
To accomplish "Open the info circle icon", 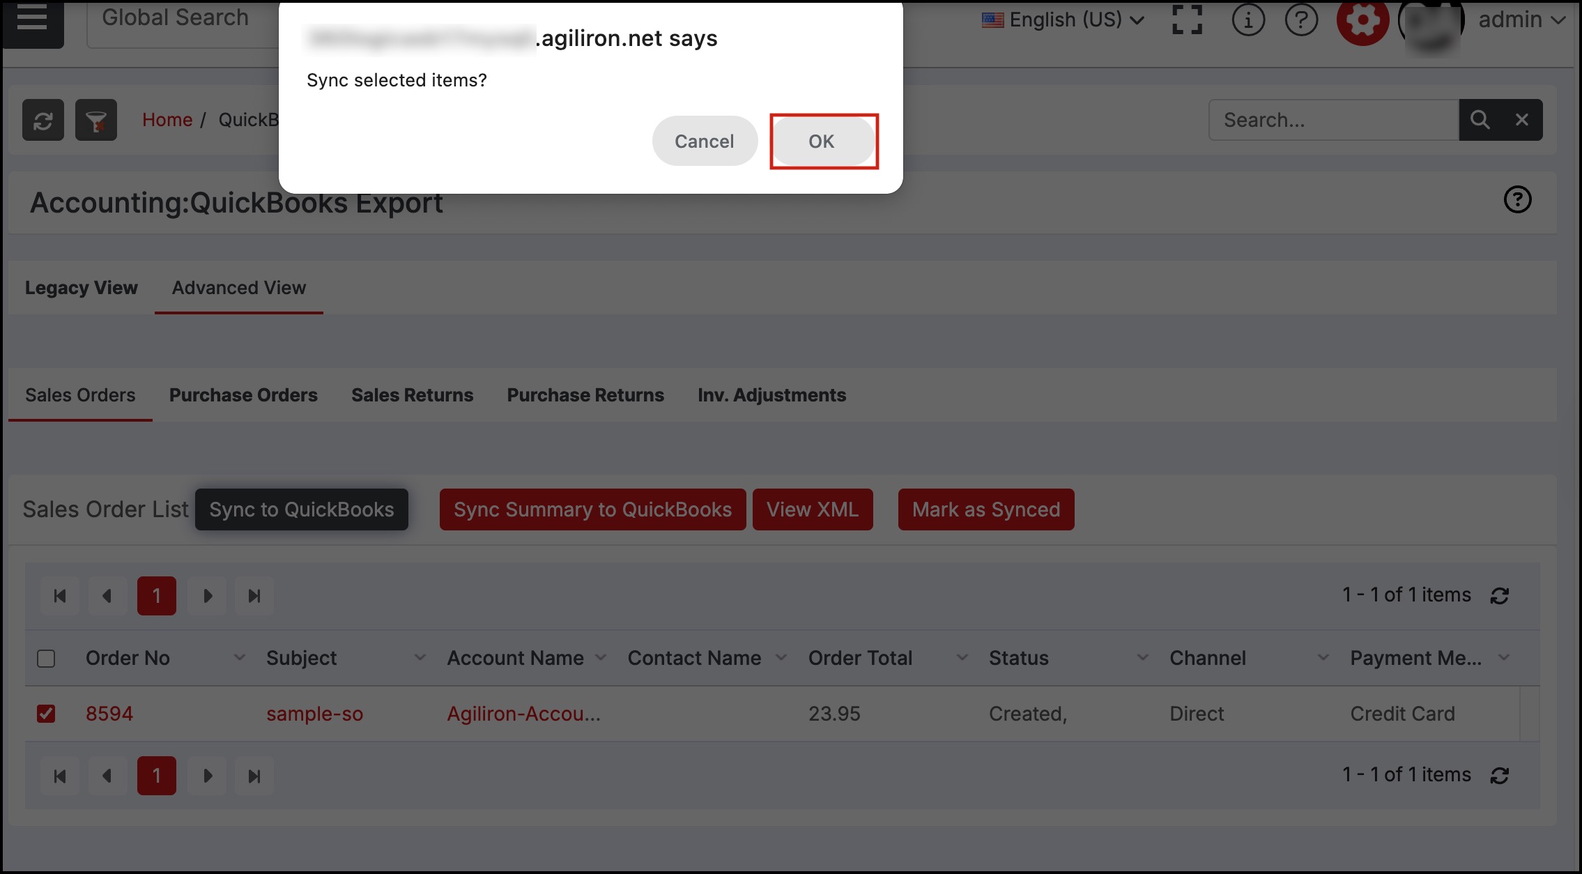I will (x=1247, y=20).
